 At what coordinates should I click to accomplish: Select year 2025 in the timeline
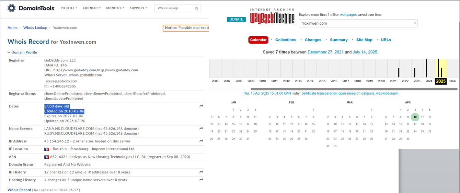tap(440, 81)
